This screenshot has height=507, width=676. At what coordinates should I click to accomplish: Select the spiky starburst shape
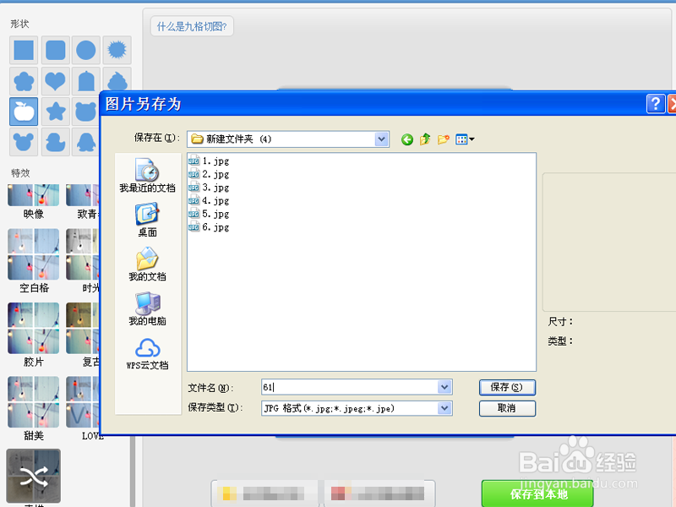tap(117, 50)
